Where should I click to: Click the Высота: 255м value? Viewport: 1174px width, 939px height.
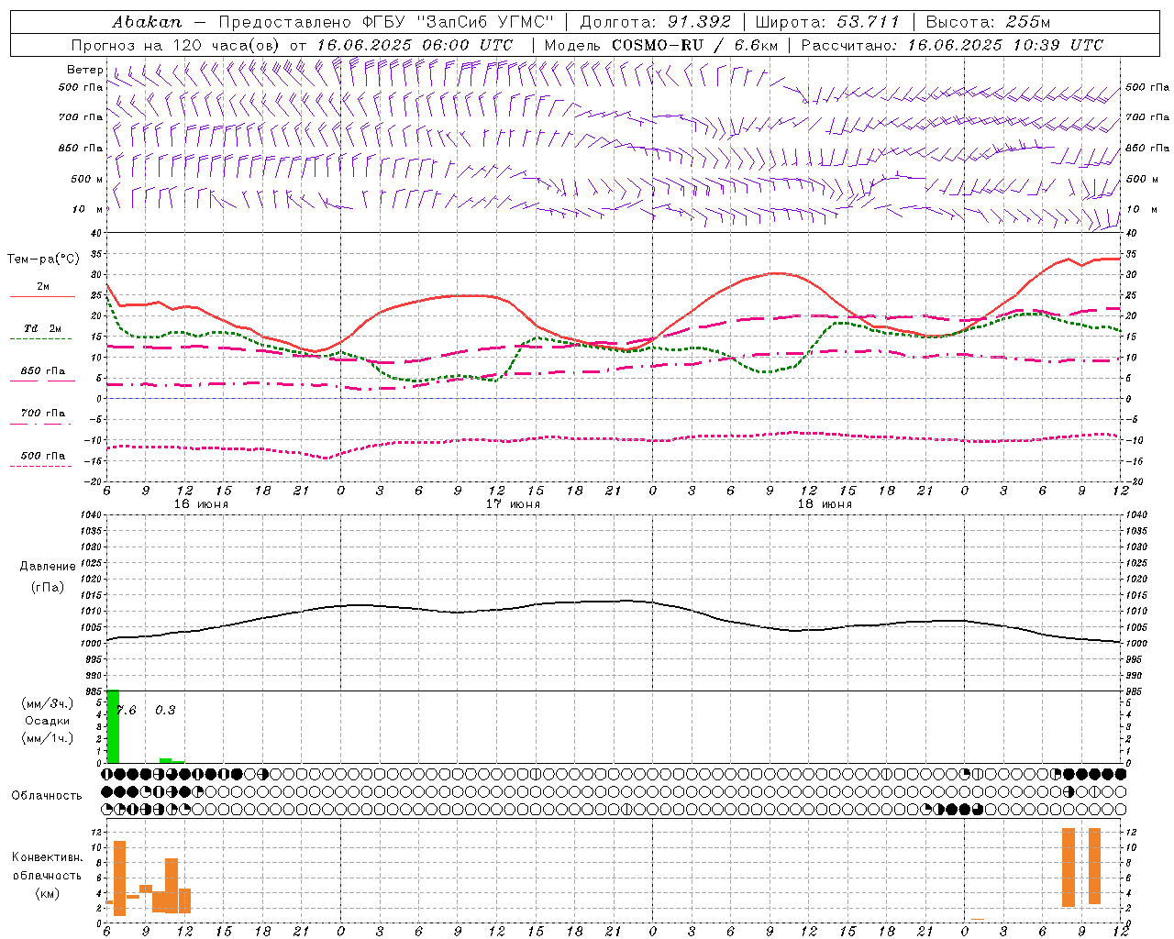(x=988, y=22)
